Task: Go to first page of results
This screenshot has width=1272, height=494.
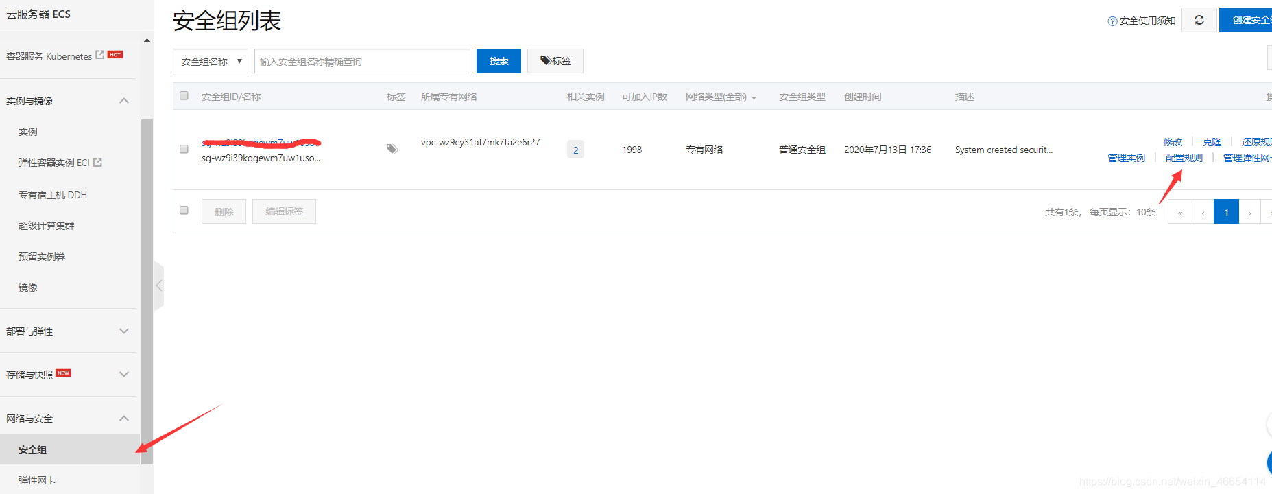Action: [x=1180, y=212]
